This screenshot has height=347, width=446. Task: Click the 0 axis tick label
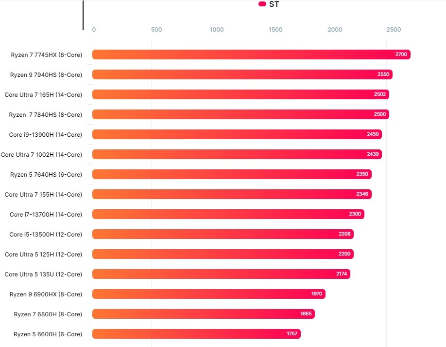point(94,30)
